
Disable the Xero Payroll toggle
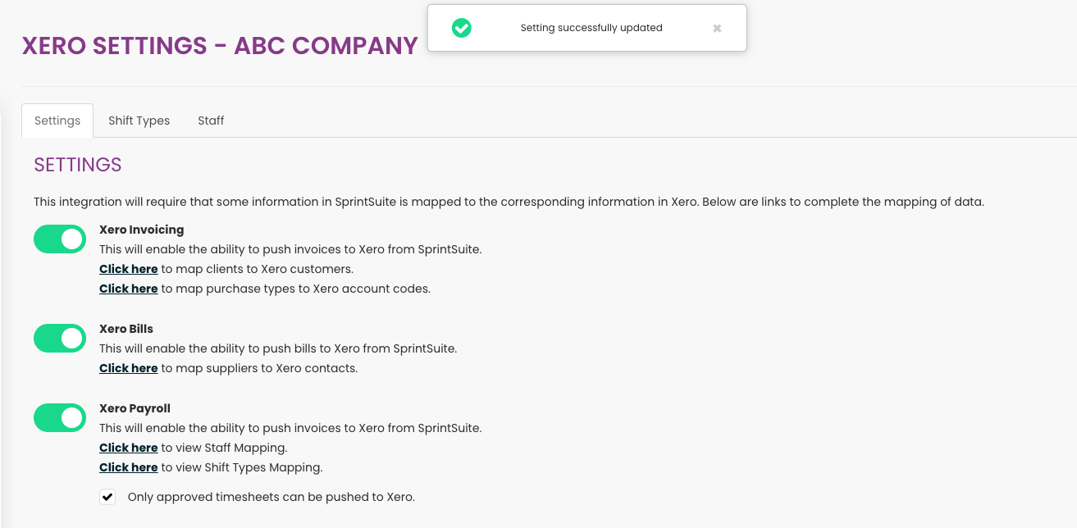(x=60, y=417)
